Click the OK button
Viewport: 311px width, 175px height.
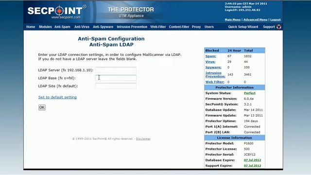click(x=42, y=107)
